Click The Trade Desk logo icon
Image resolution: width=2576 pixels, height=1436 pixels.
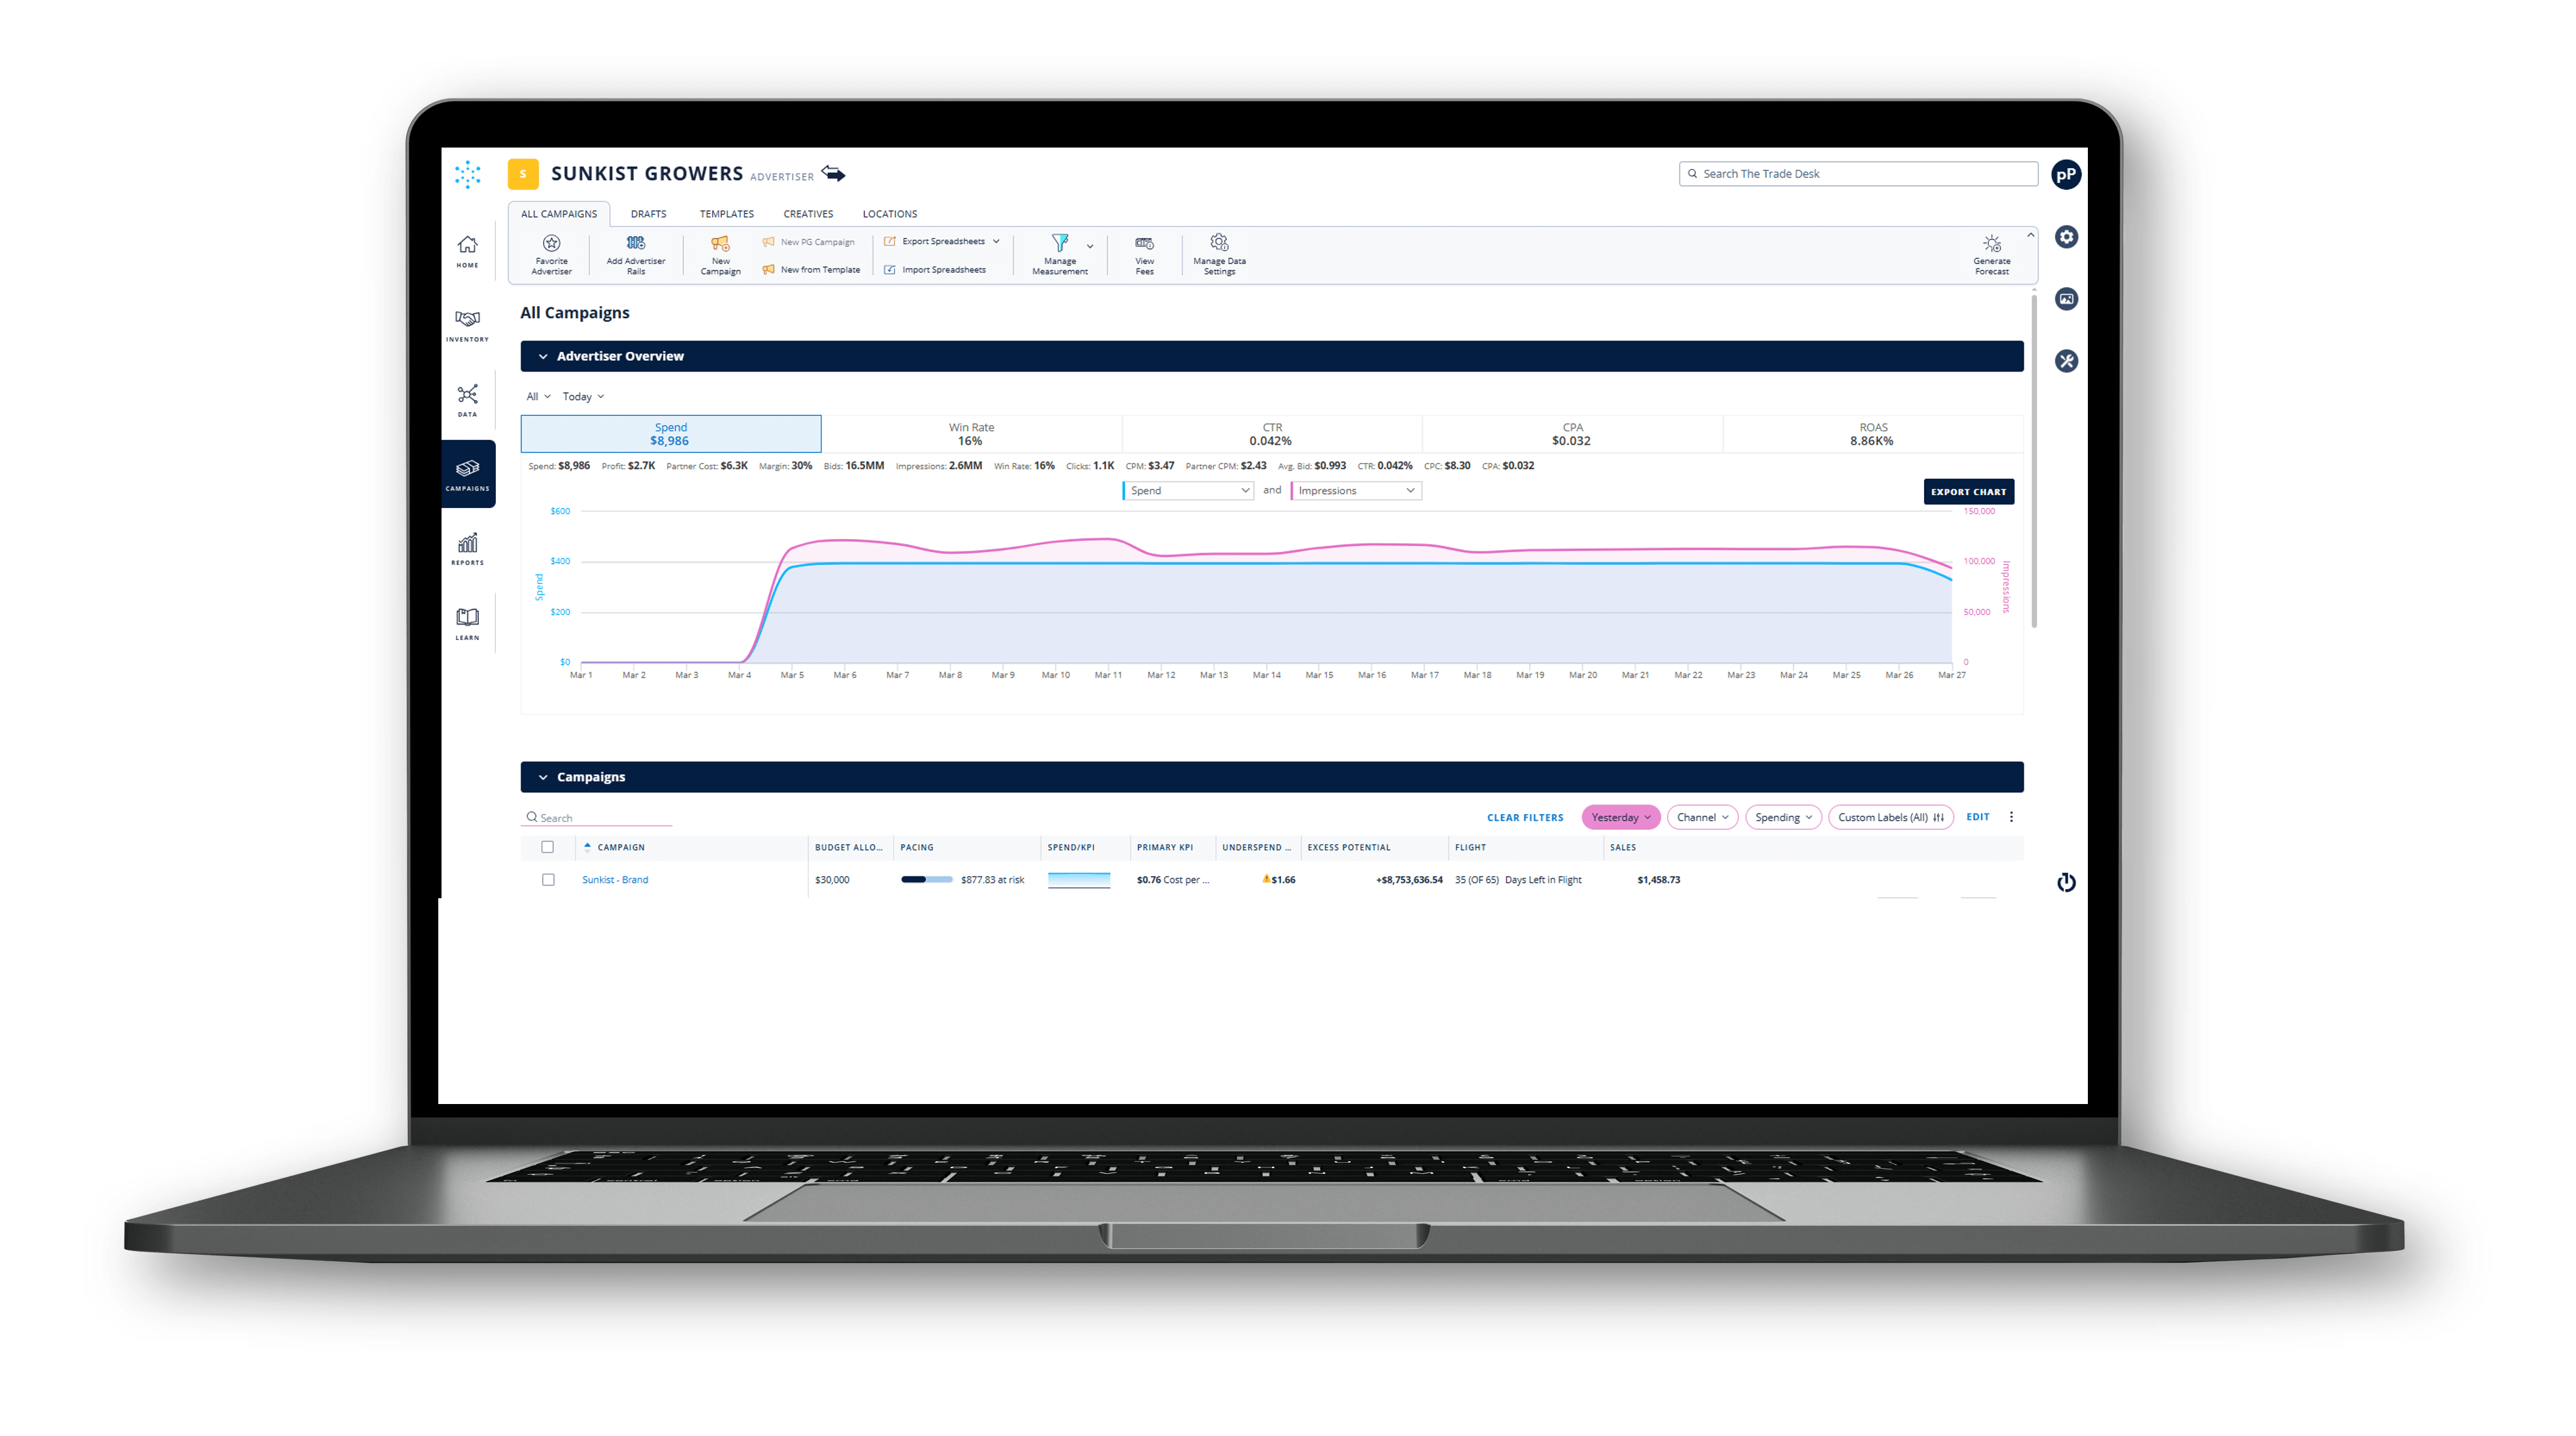467,174
